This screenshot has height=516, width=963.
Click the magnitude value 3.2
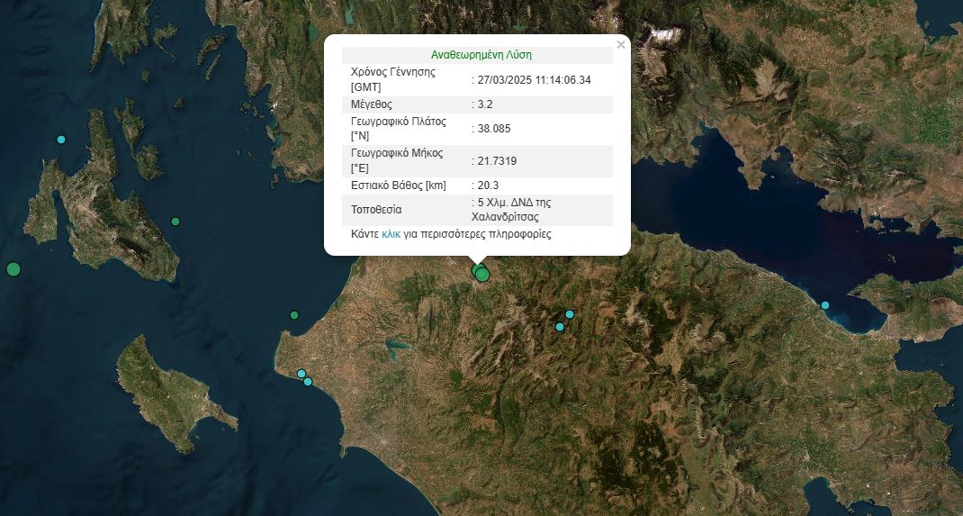[x=485, y=104]
